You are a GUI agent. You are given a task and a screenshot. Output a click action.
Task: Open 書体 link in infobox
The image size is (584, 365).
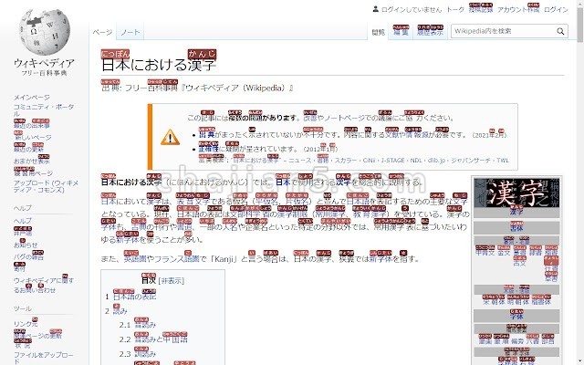[516, 227]
